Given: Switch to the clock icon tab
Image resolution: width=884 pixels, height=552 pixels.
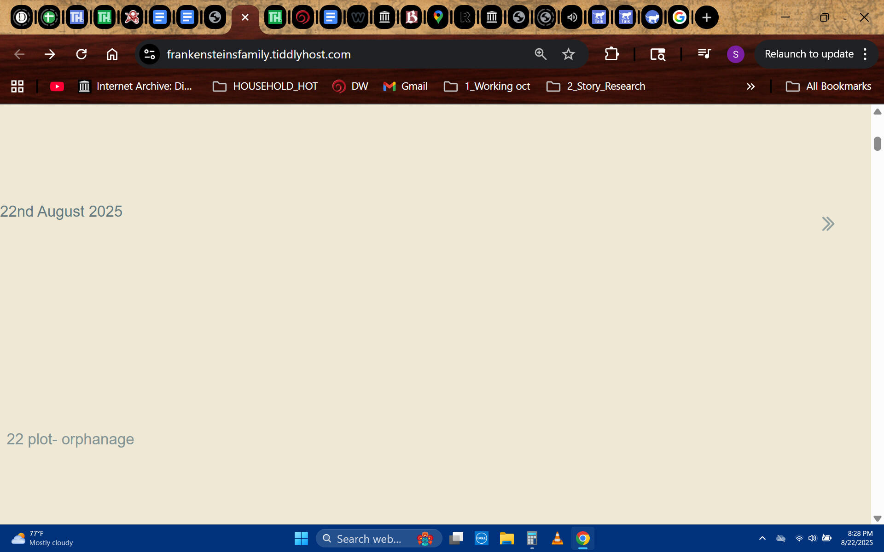Looking at the screenshot, I should 22,17.
